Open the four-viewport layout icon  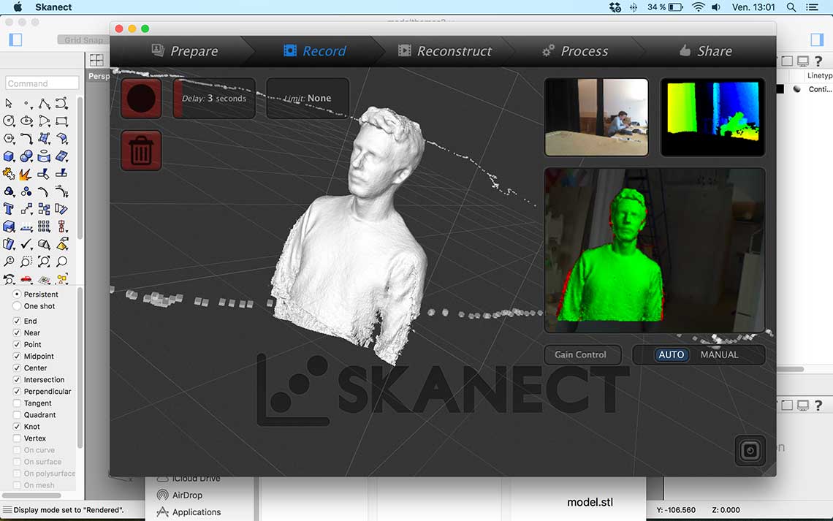[96, 60]
